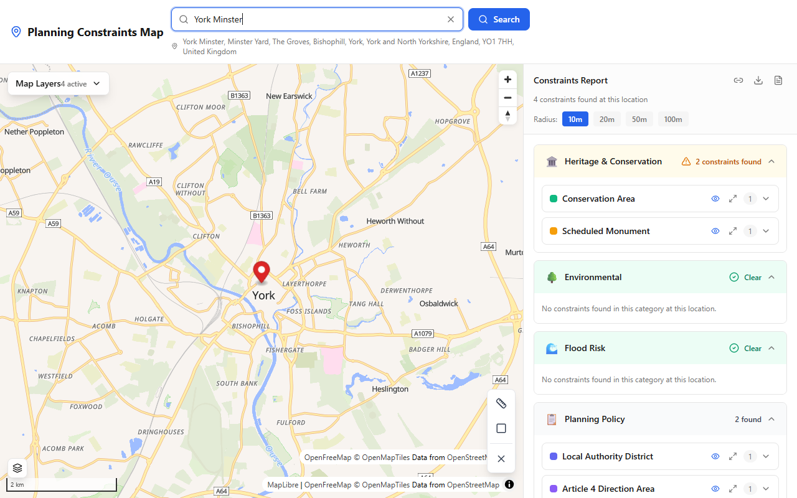797x498 pixels.
Task: Toggle visibility of the Scheduled Monument layer
Action: [x=715, y=231]
